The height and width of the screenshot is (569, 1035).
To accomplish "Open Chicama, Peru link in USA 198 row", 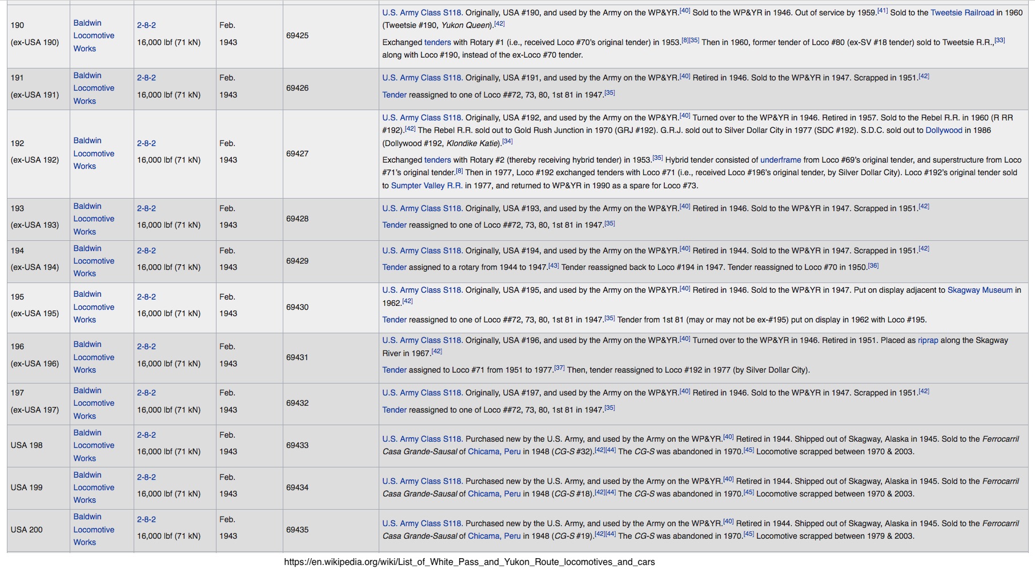I will 494,451.
